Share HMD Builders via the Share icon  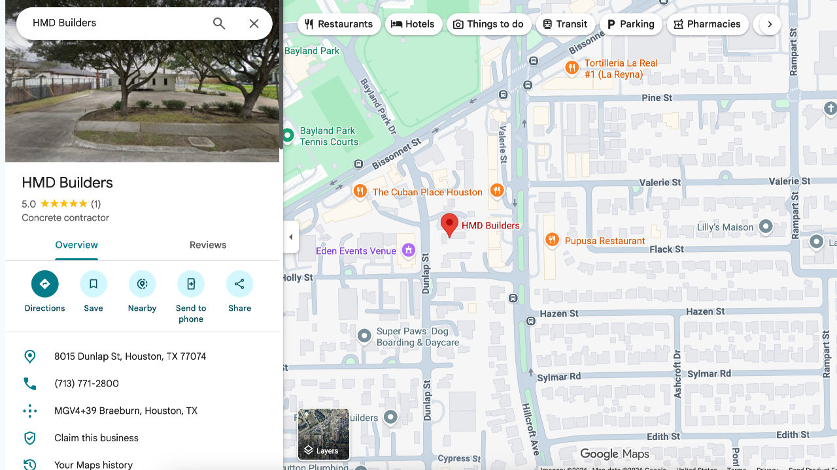[x=239, y=284]
